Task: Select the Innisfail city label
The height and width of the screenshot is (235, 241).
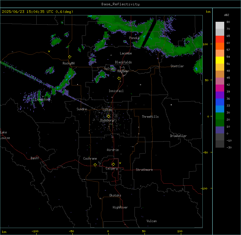Action: pos(116,91)
